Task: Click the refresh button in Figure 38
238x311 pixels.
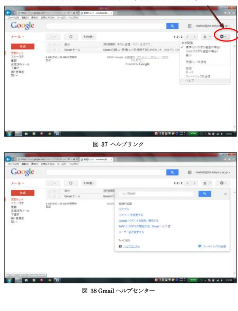Action: (71, 183)
